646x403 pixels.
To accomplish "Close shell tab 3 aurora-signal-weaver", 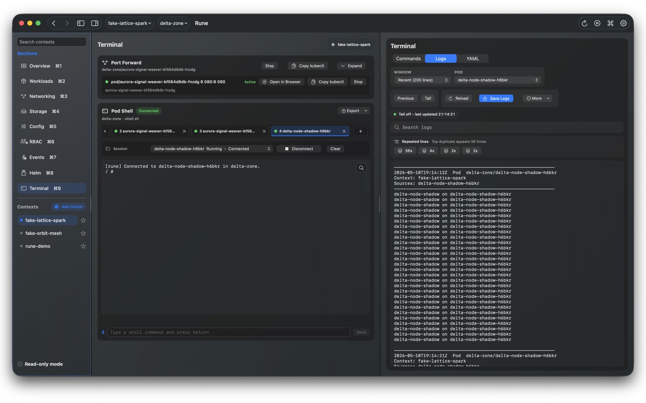I will (264, 131).
